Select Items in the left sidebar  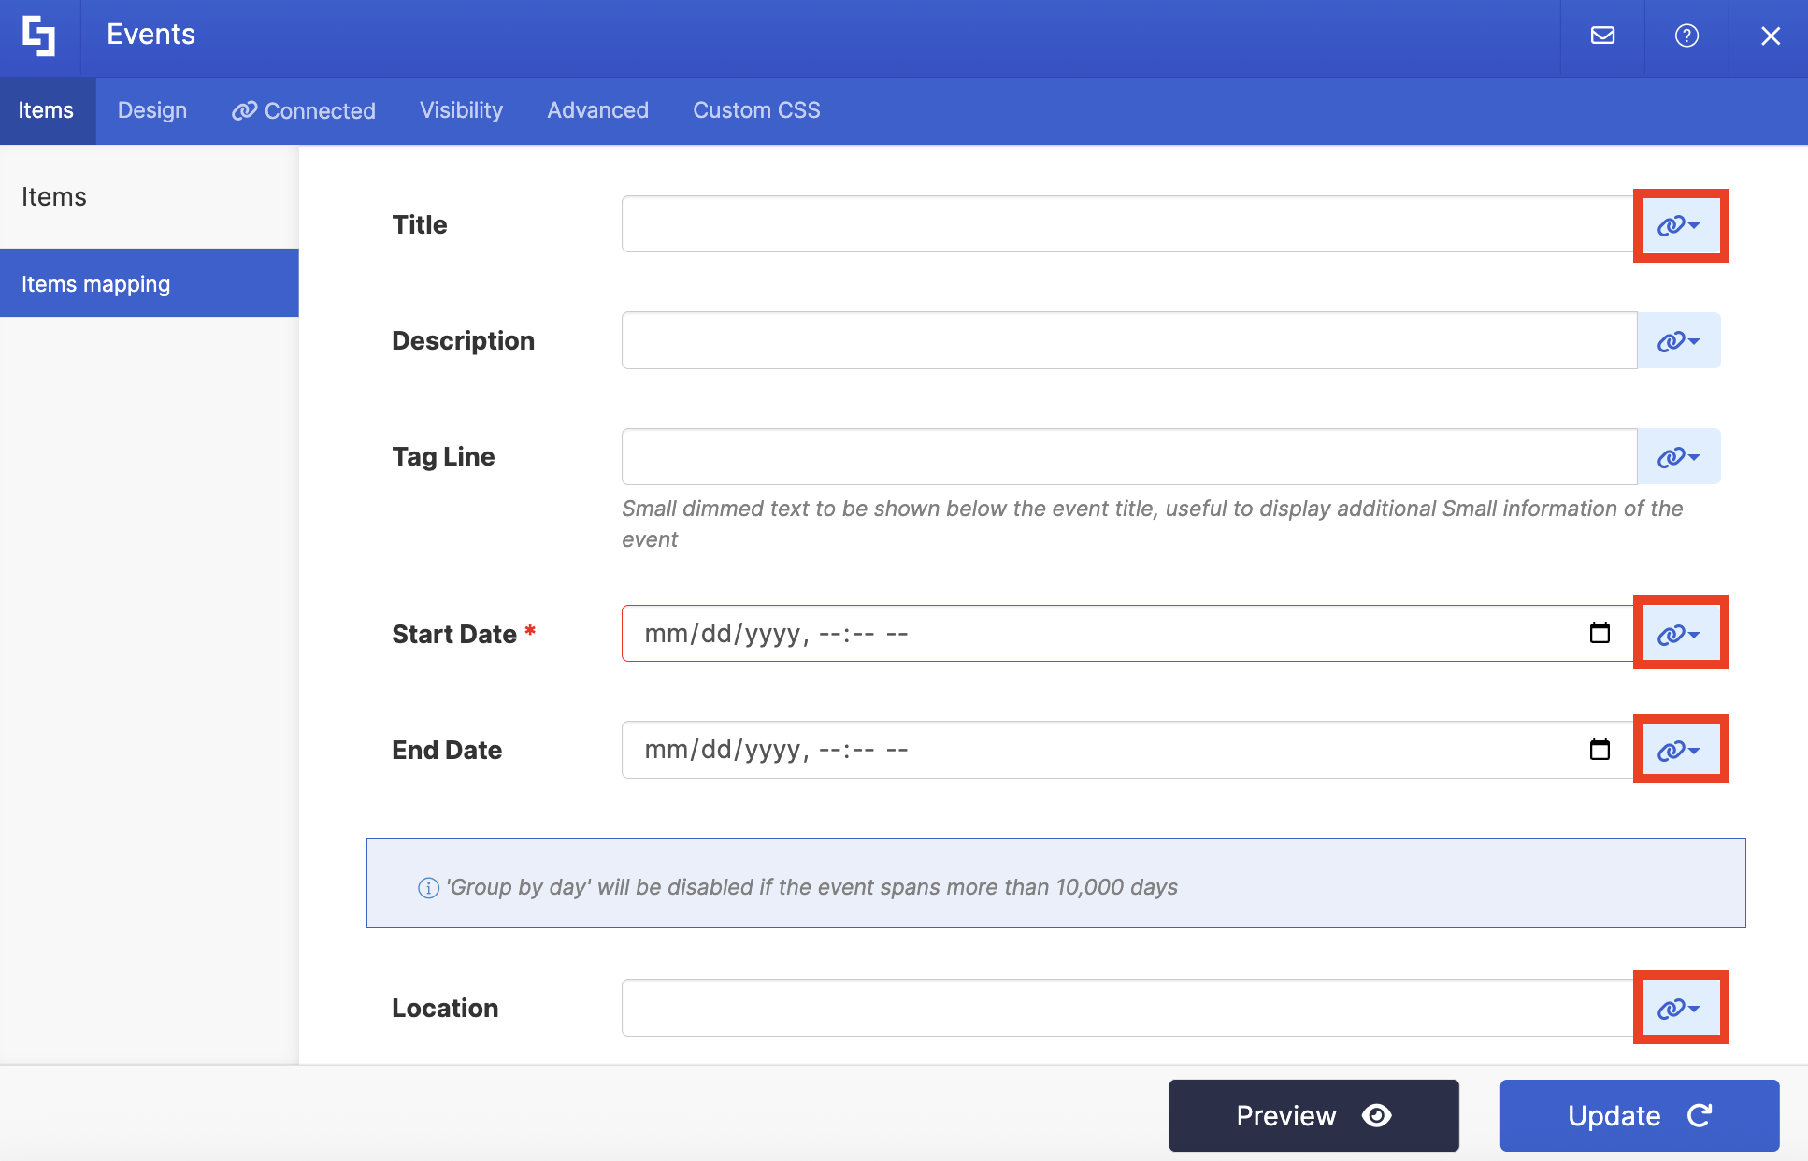(x=54, y=197)
